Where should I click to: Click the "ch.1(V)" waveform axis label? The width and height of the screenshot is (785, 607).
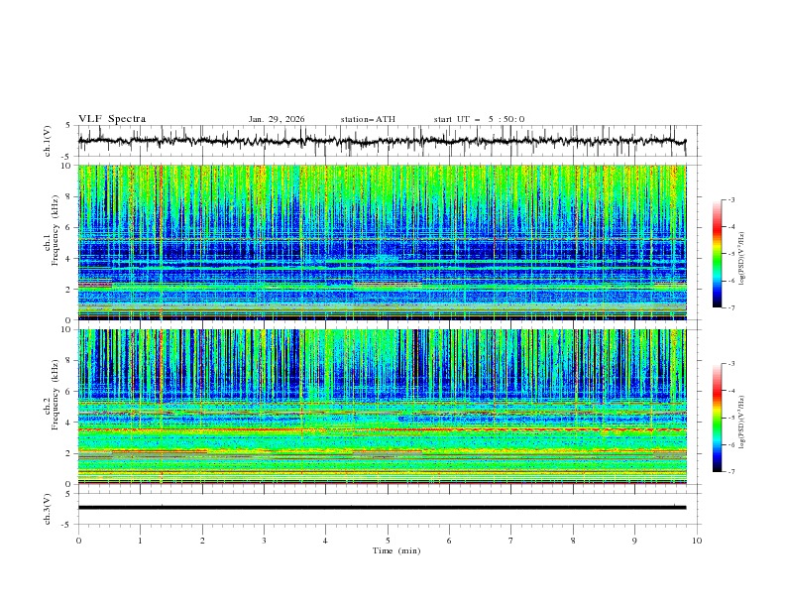[x=48, y=141]
